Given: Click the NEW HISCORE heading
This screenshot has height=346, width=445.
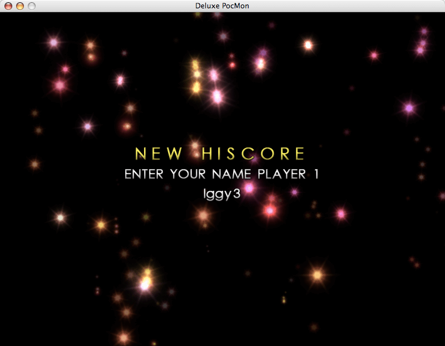Looking at the screenshot, I should click(220, 154).
